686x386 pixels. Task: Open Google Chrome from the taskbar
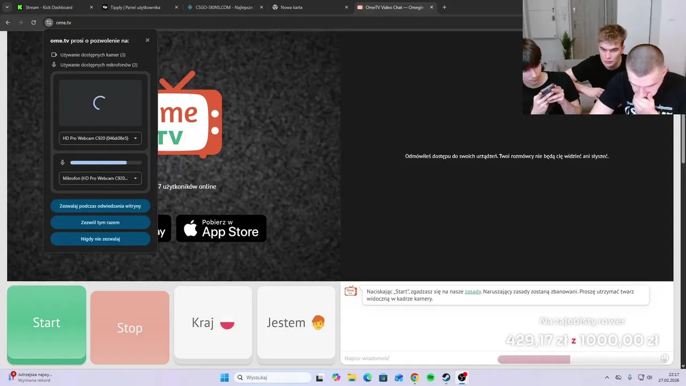pos(414,377)
